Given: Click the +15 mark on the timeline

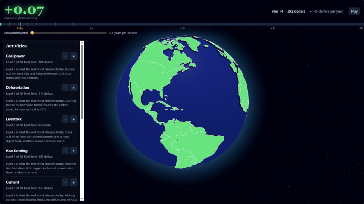Looking at the screenshot, I should click(273, 28).
